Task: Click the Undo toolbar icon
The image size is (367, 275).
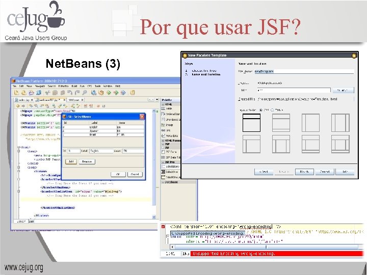Action: point(70,93)
